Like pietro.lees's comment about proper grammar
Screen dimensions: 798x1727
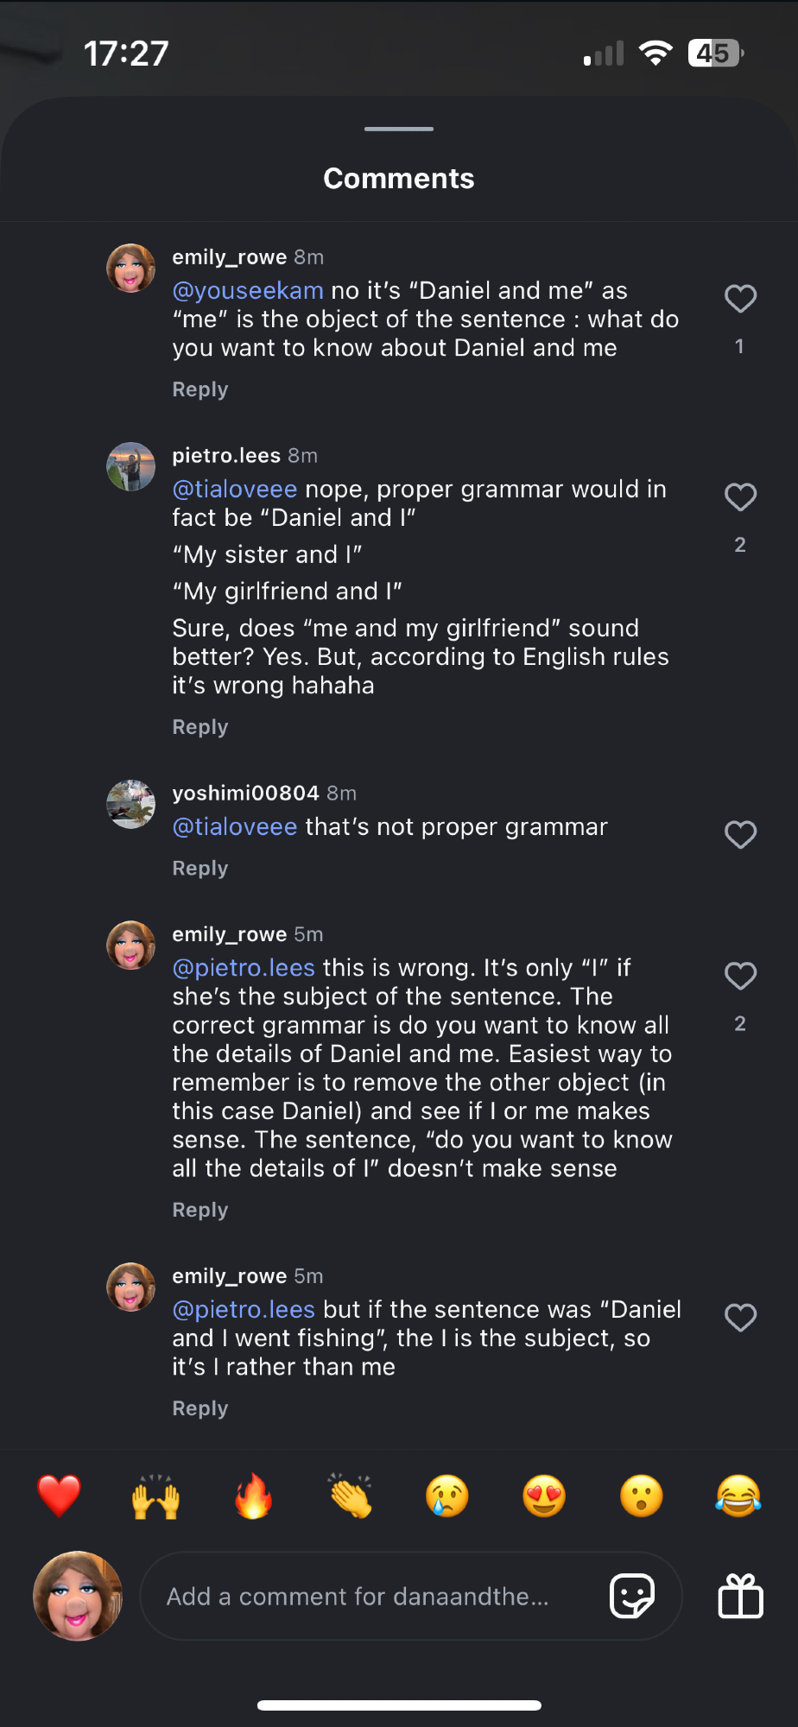point(740,497)
